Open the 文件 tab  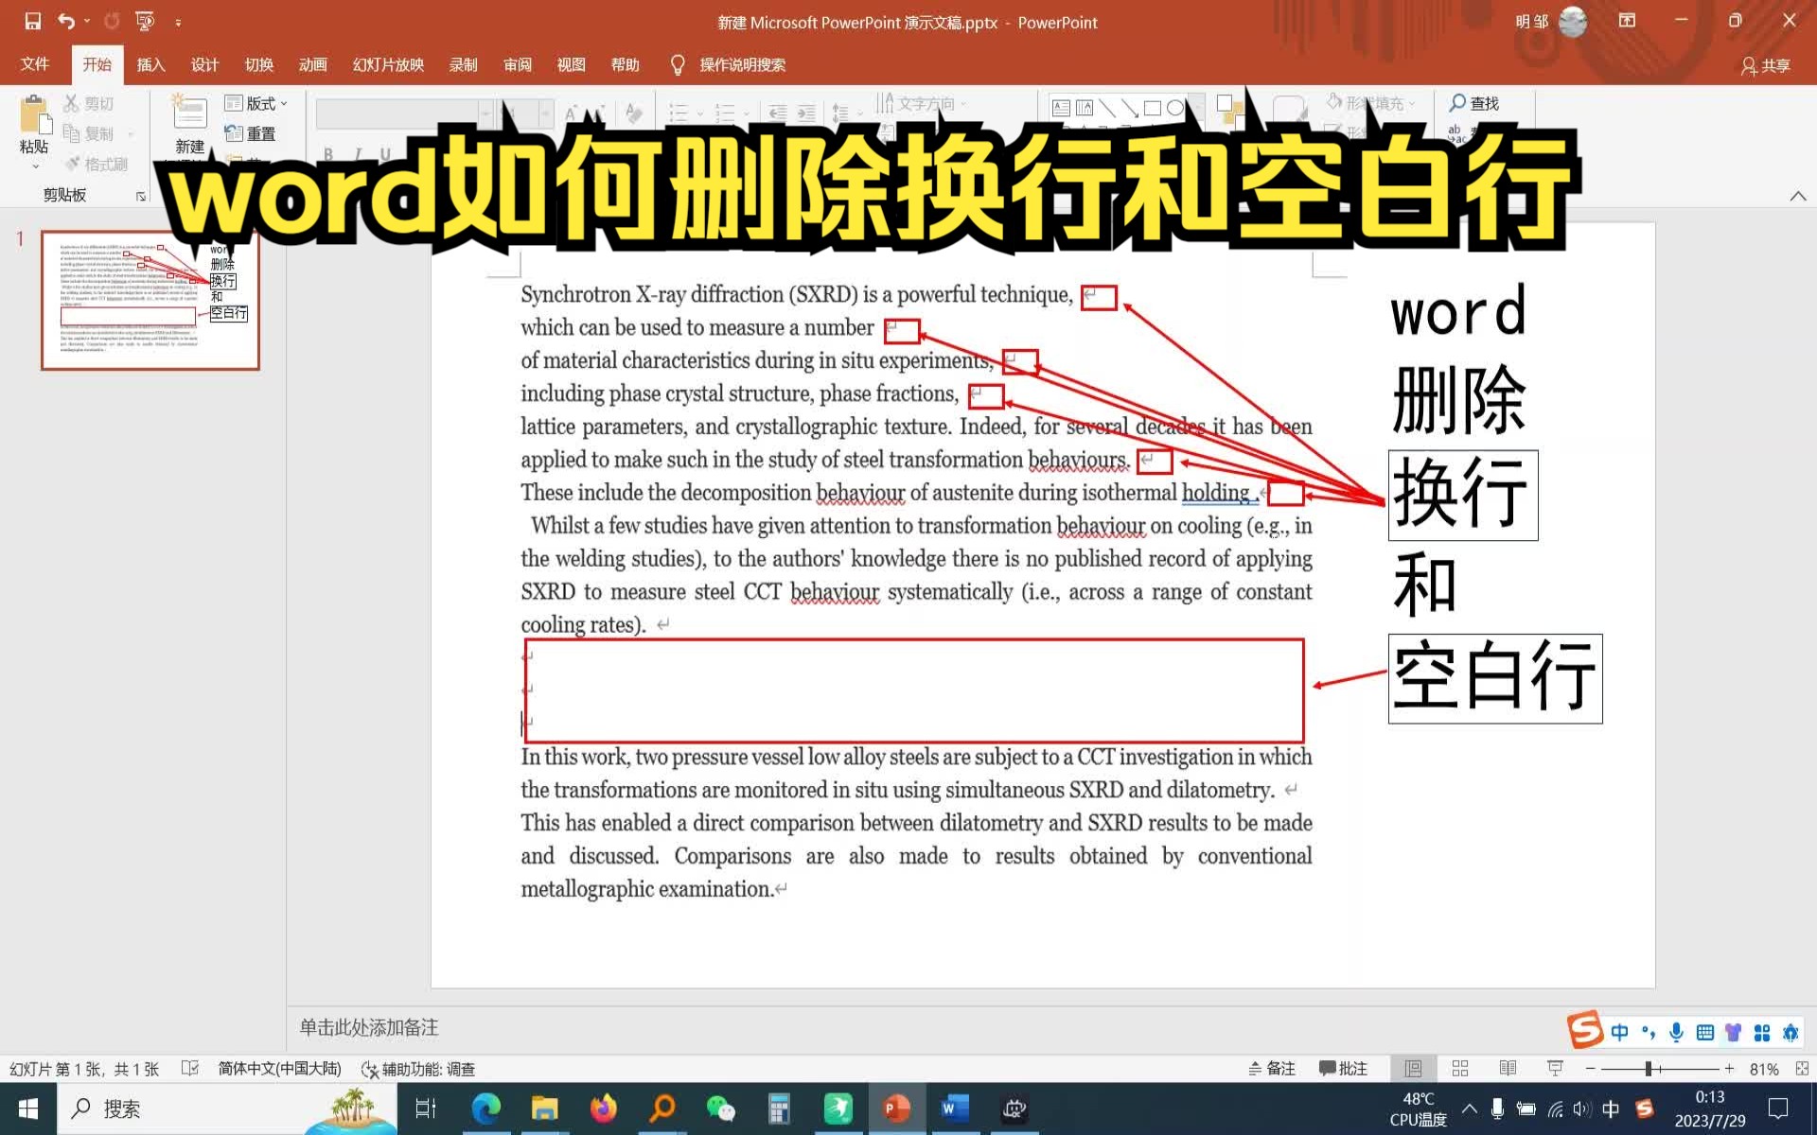tap(35, 64)
